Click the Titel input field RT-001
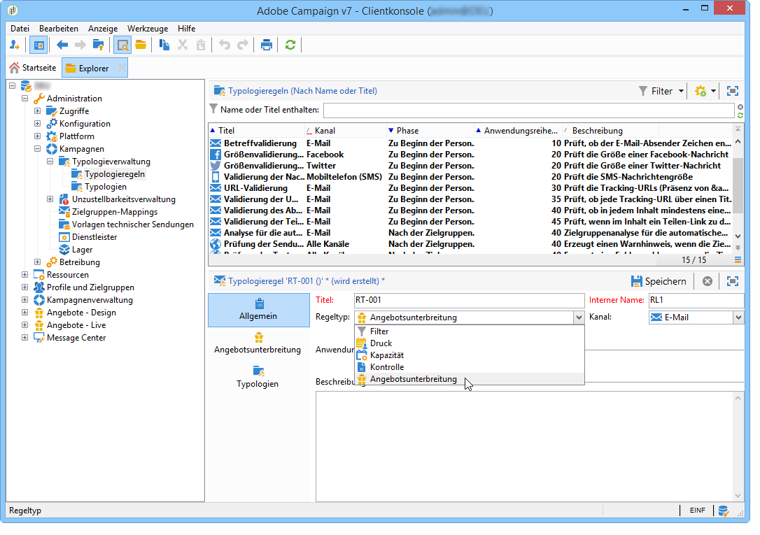 click(x=469, y=300)
